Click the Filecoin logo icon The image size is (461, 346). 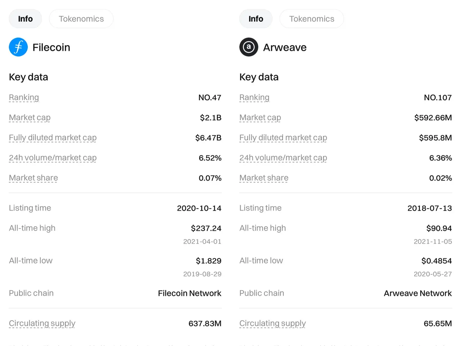click(18, 47)
